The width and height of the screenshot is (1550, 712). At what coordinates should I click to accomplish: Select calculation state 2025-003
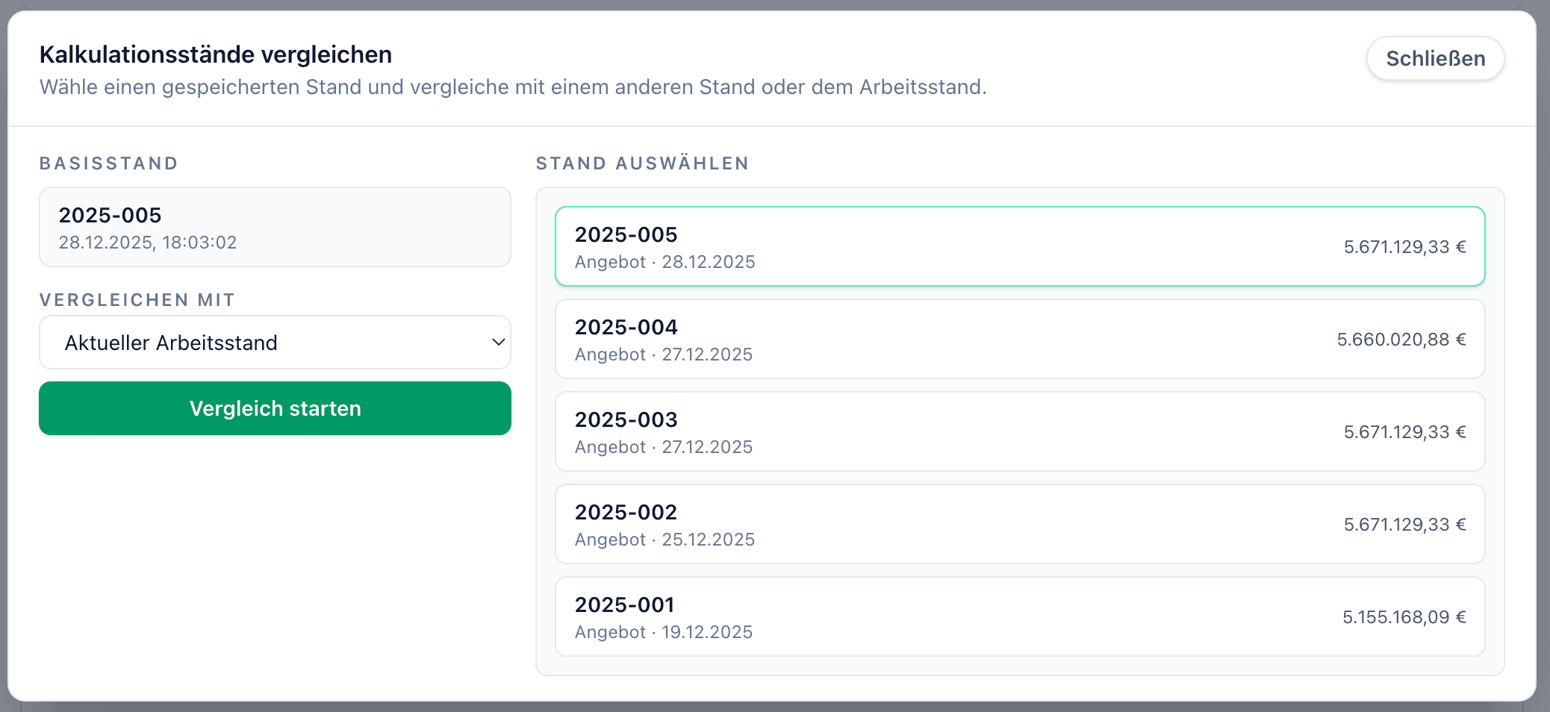pos(1019,431)
